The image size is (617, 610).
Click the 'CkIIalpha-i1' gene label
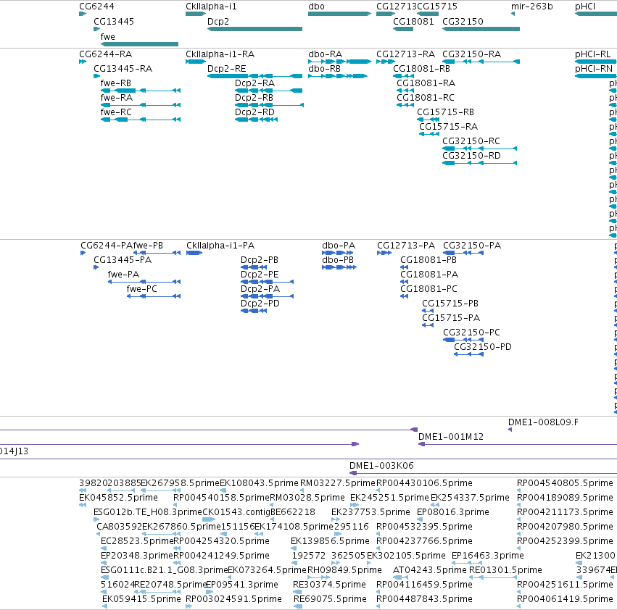[x=211, y=7]
